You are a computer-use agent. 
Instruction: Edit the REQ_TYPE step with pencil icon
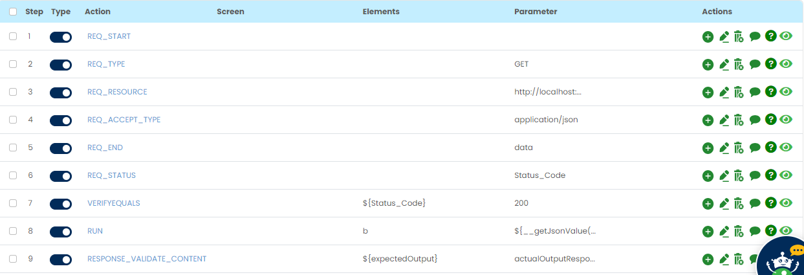[724, 65]
